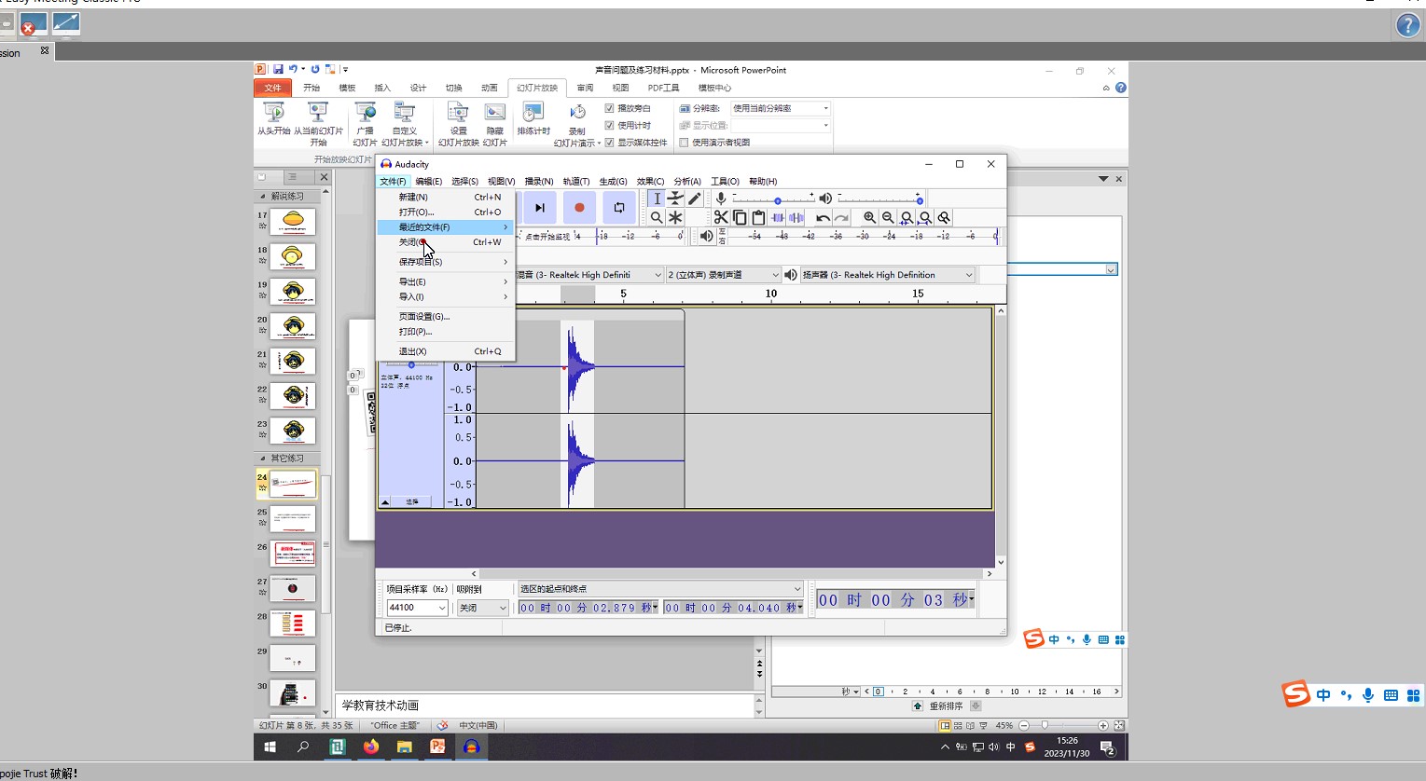Enable the 使用演示者视图 checkbox
Viewport: 1426px width, 781px height.
[684, 143]
